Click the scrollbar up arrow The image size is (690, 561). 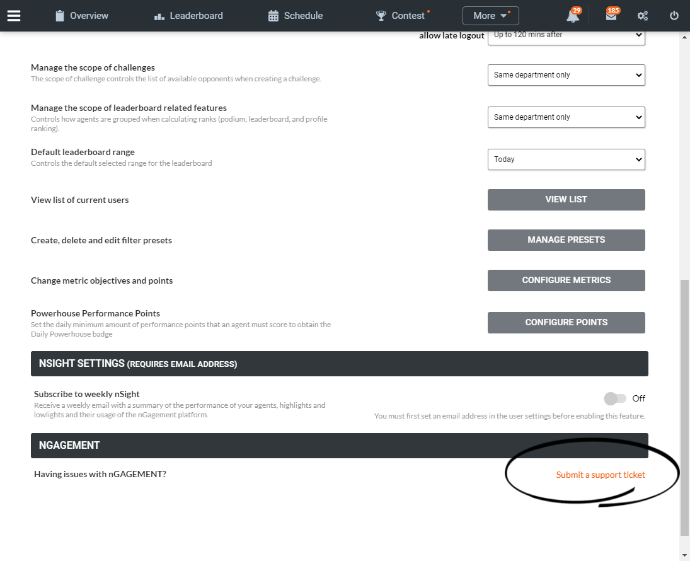tap(684, 37)
